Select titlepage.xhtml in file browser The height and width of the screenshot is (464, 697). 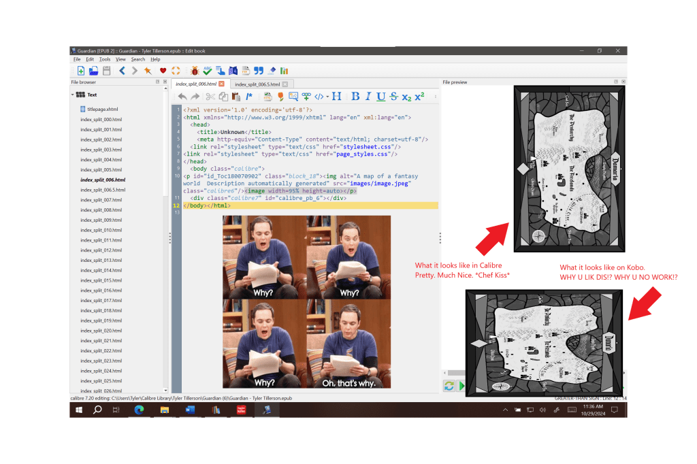(102, 109)
